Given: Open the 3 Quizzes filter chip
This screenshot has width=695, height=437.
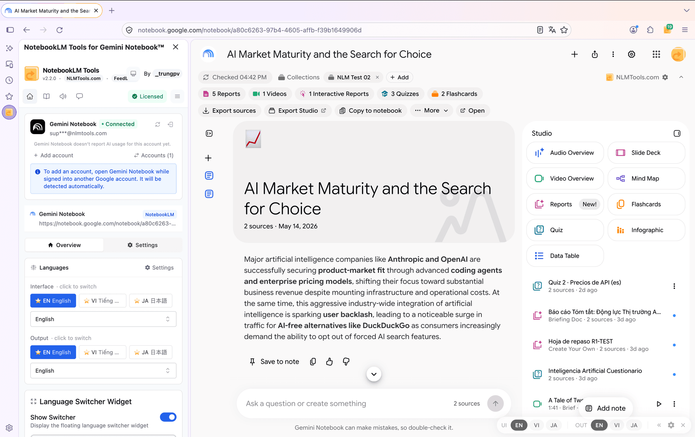Looking at the screenshot, I should click(400, 94).
